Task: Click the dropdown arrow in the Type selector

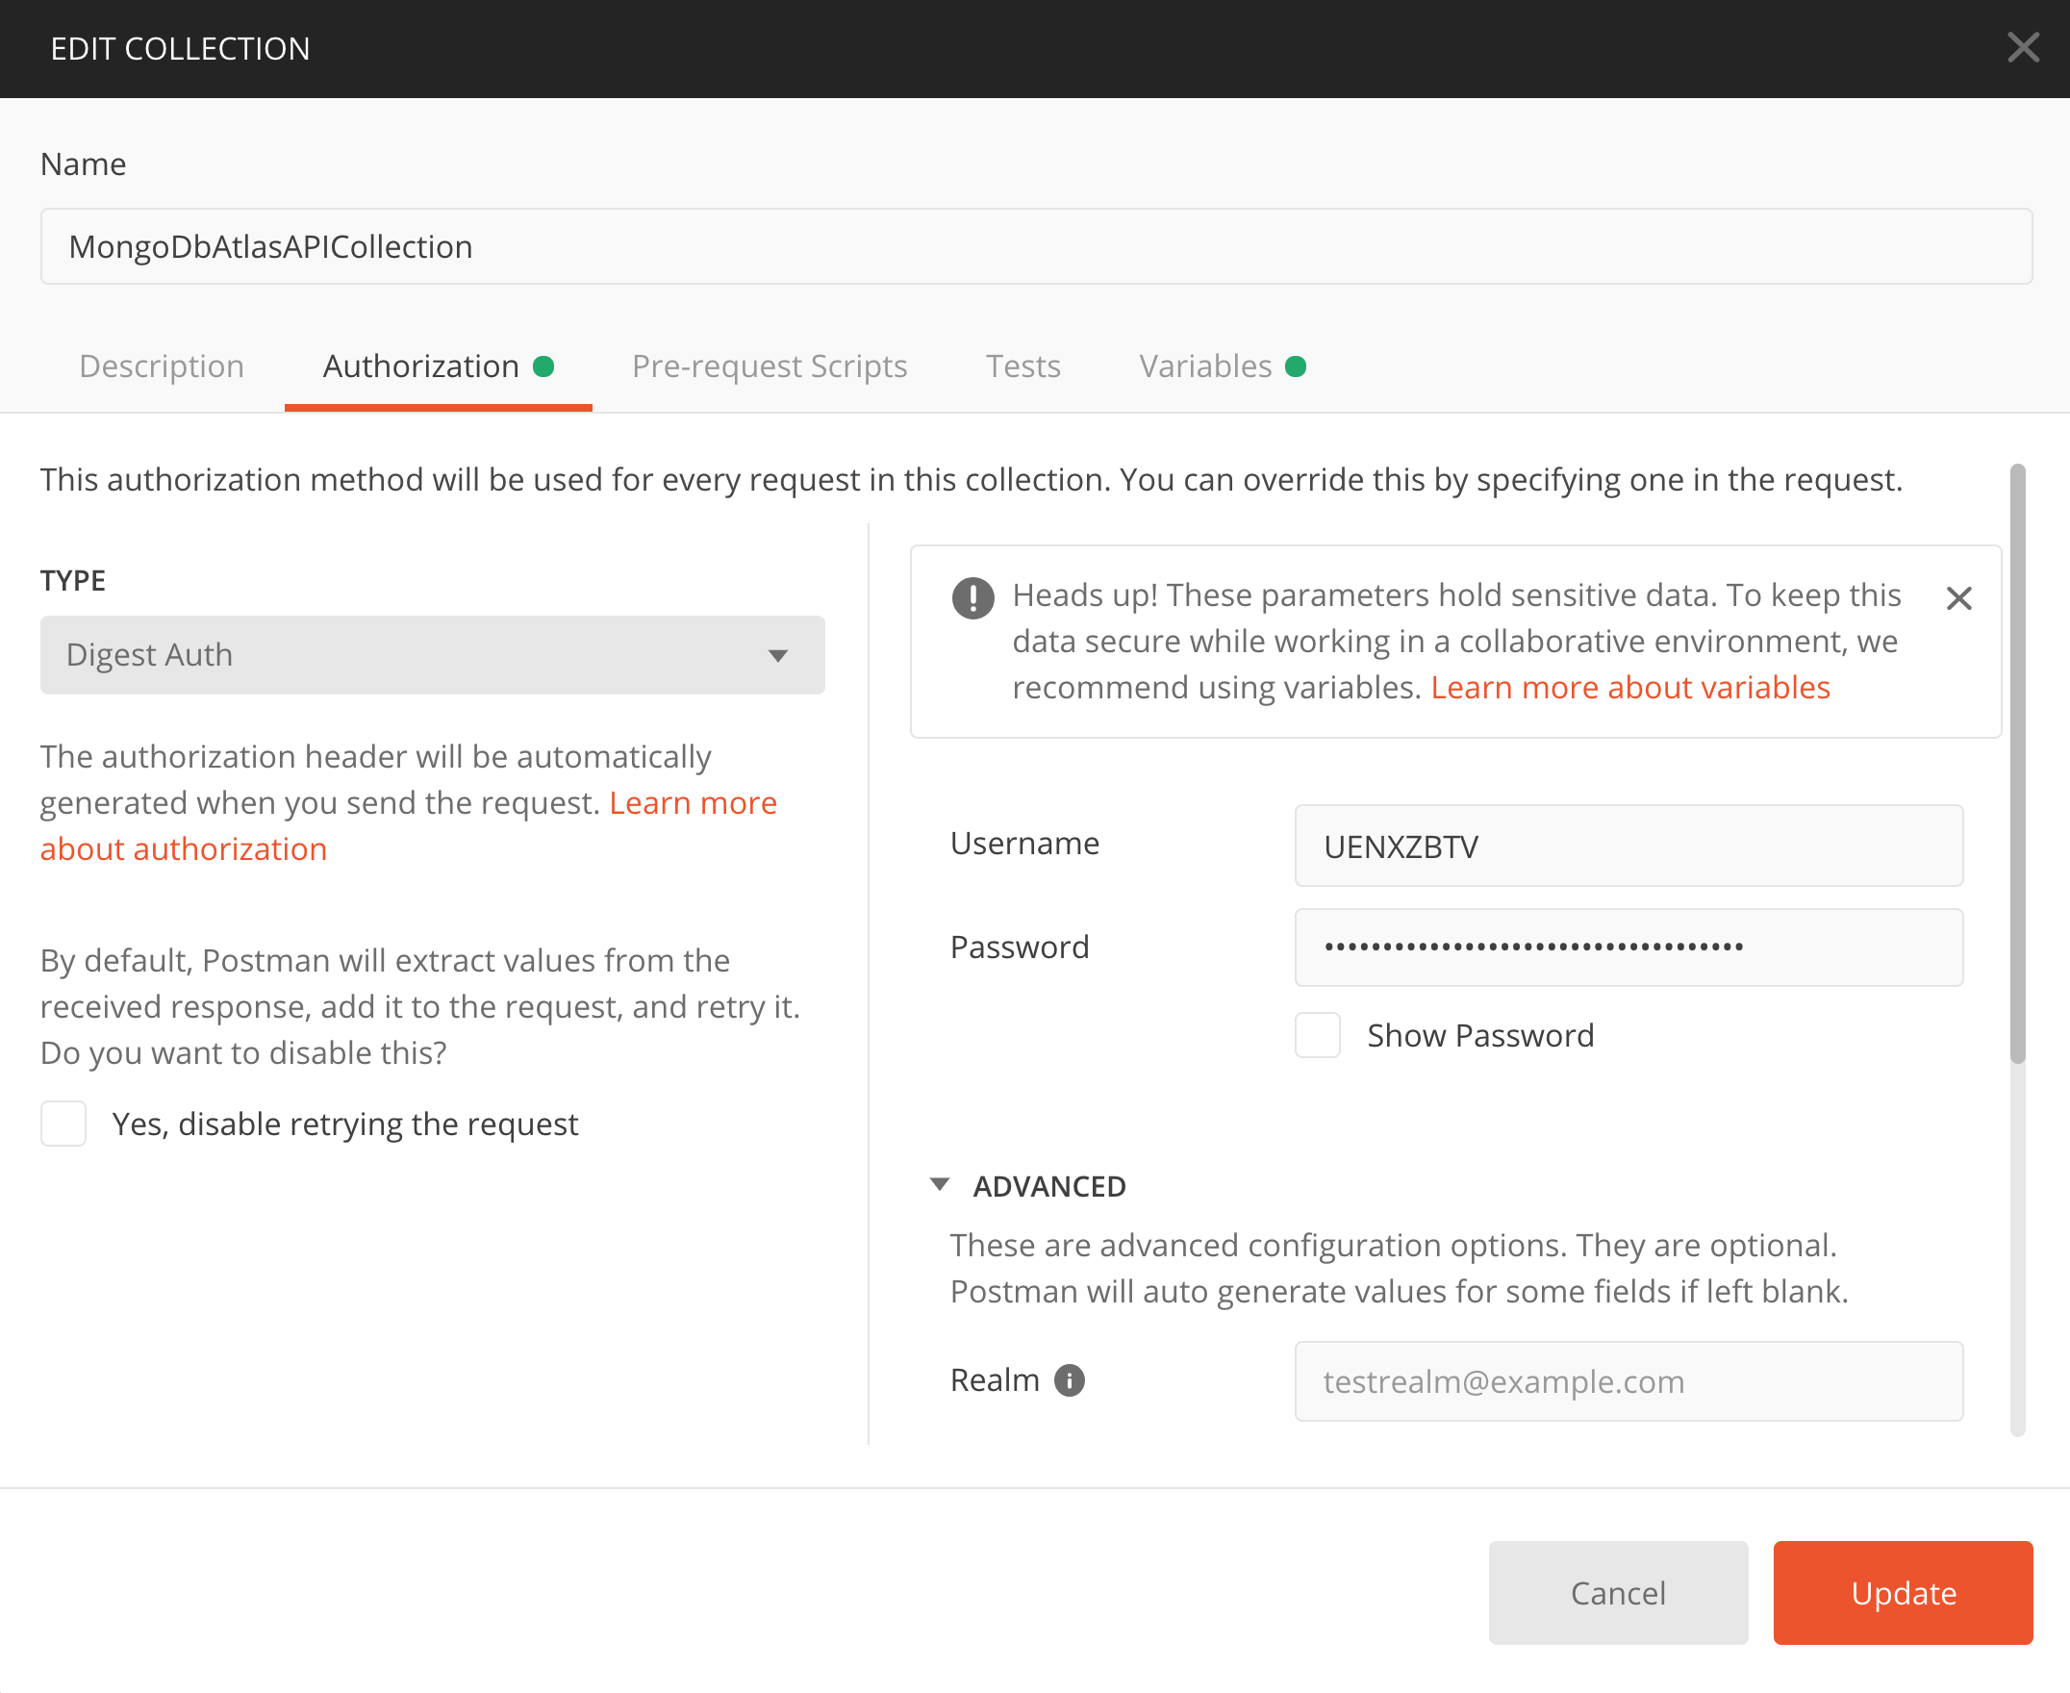Action: click(x=777, y=655)
